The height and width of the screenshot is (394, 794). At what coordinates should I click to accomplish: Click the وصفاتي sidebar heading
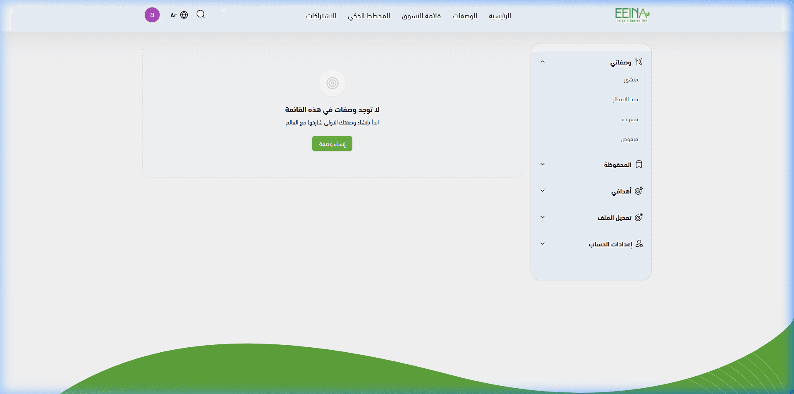coord(620,62)
